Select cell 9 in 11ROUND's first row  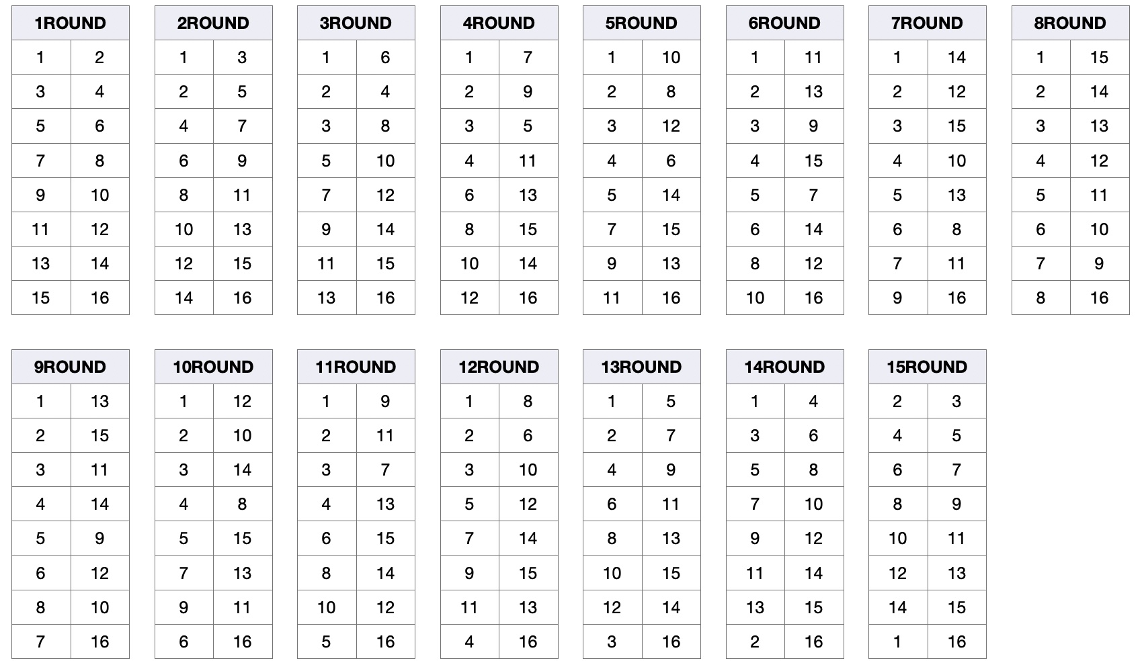coord(386,401)
